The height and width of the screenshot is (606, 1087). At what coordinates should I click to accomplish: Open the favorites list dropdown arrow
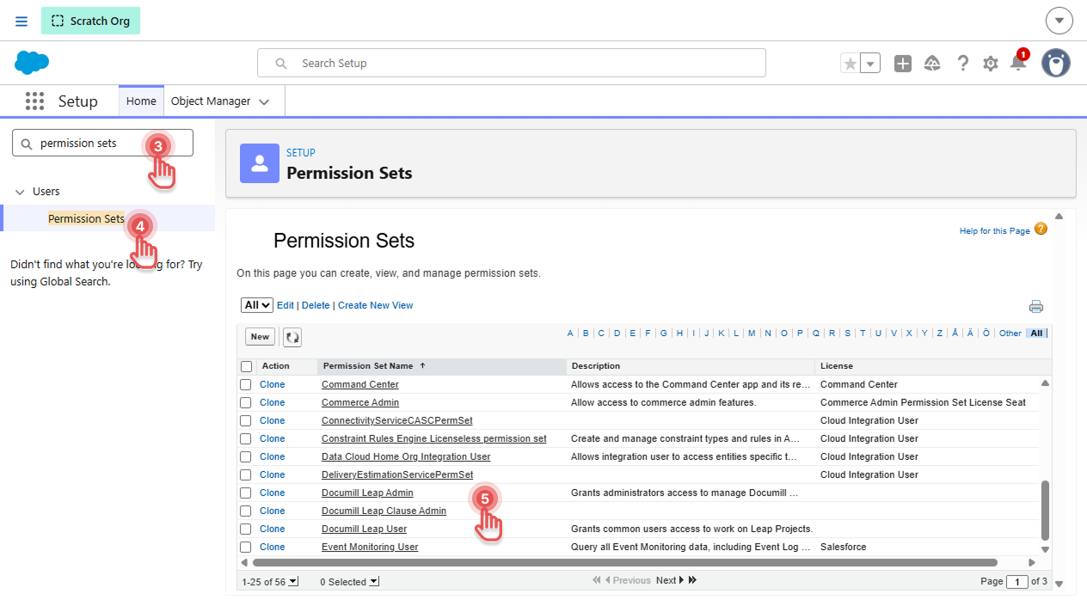870,64
